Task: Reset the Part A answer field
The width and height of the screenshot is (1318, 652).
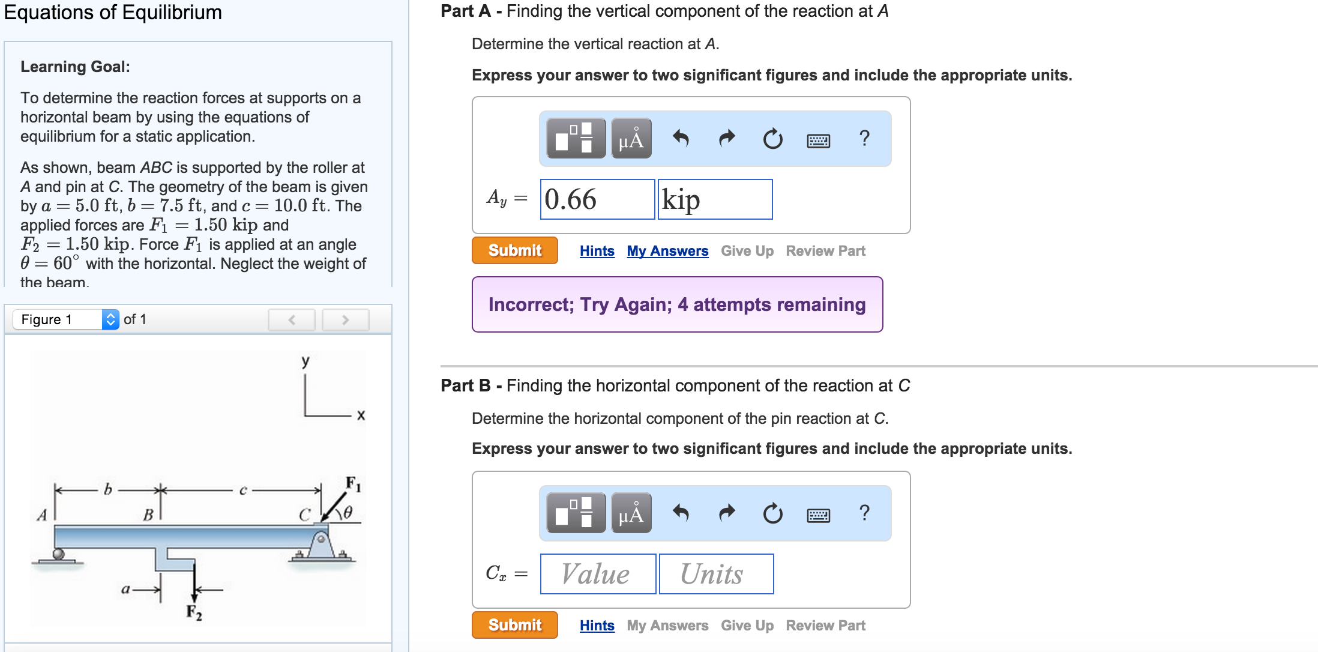Action: tap(773, 139)
